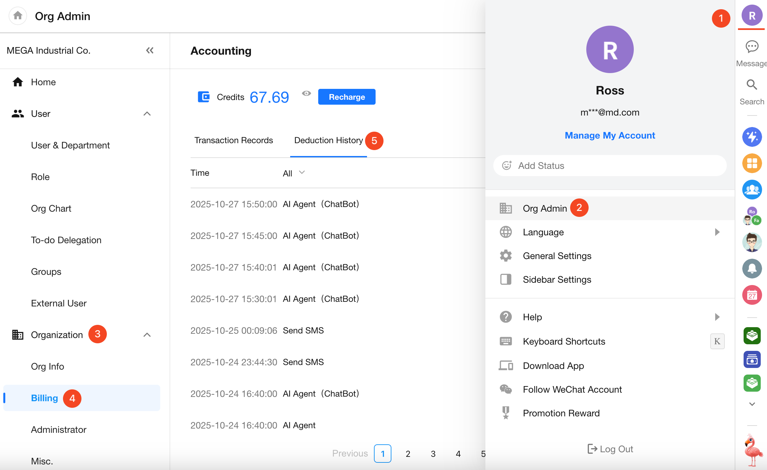
Task: Collapse the Organization menu section
Action: [147, 335]
